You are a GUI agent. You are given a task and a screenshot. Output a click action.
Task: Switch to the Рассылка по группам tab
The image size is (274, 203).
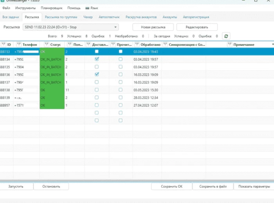[x=61, y=17]
